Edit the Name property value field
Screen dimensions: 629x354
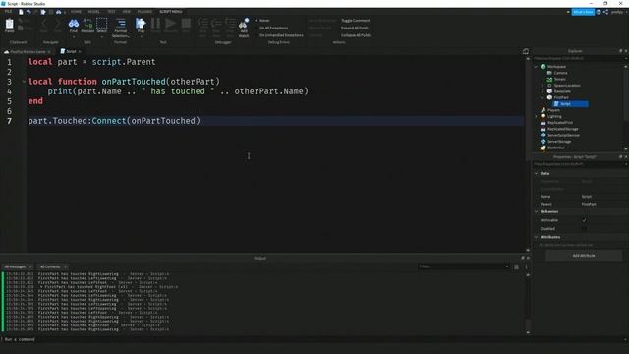tap(603, 197)
